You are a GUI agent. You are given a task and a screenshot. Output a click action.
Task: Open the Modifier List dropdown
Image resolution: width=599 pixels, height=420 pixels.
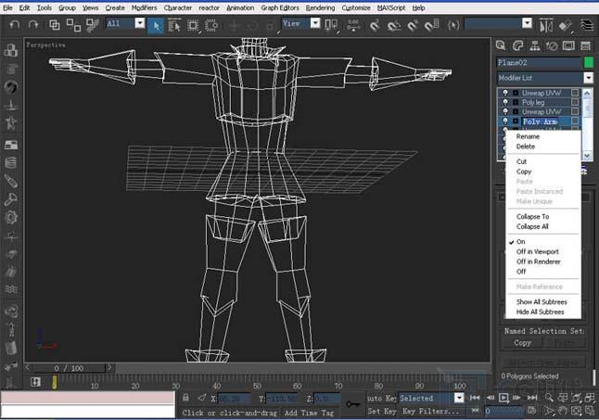pyautogui.click(x=588, y=78)
